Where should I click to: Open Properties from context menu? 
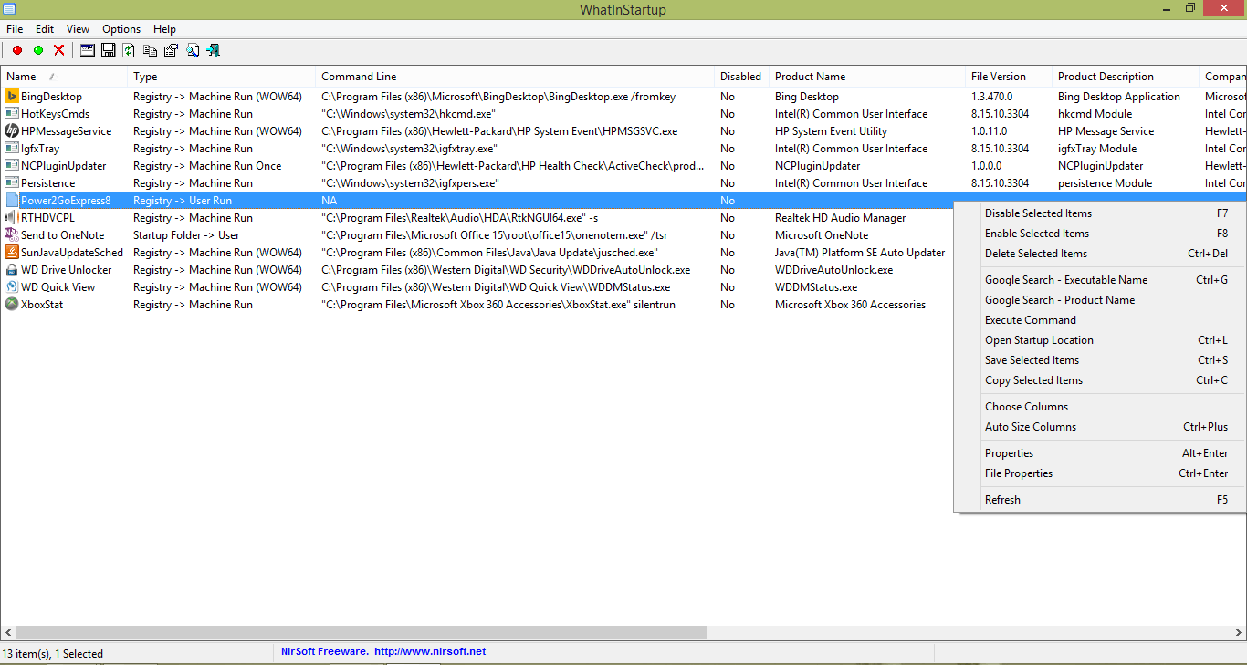[1098, 453]
